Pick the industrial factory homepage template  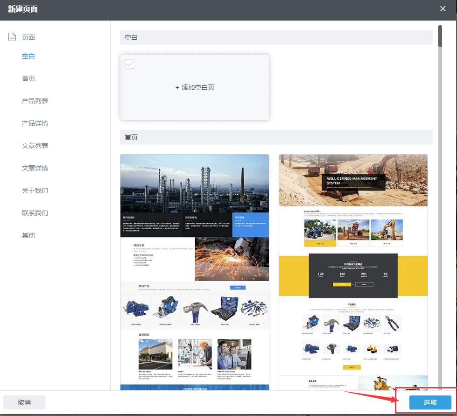195,271
